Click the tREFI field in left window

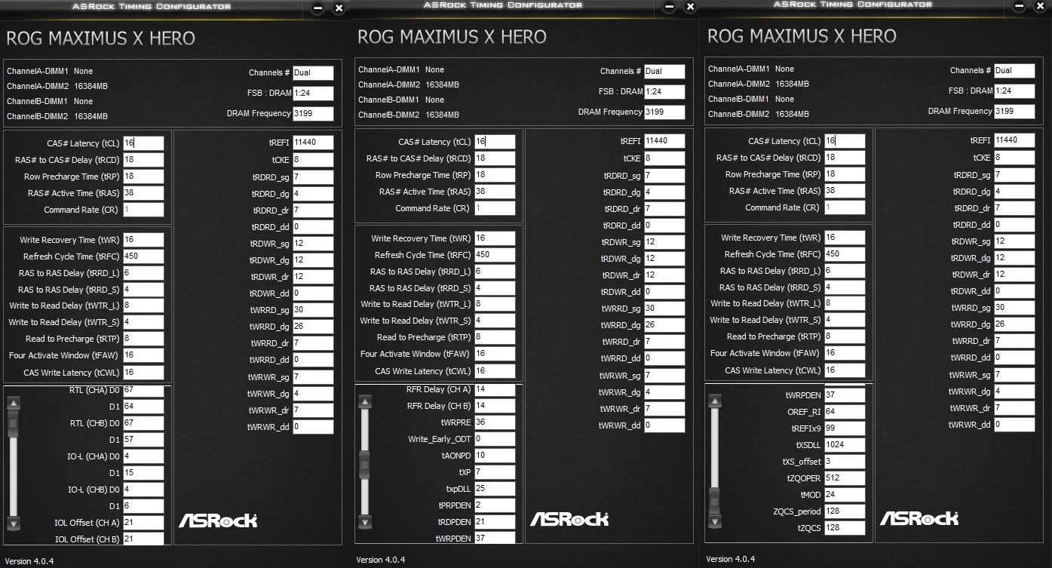tap(313, 142)
